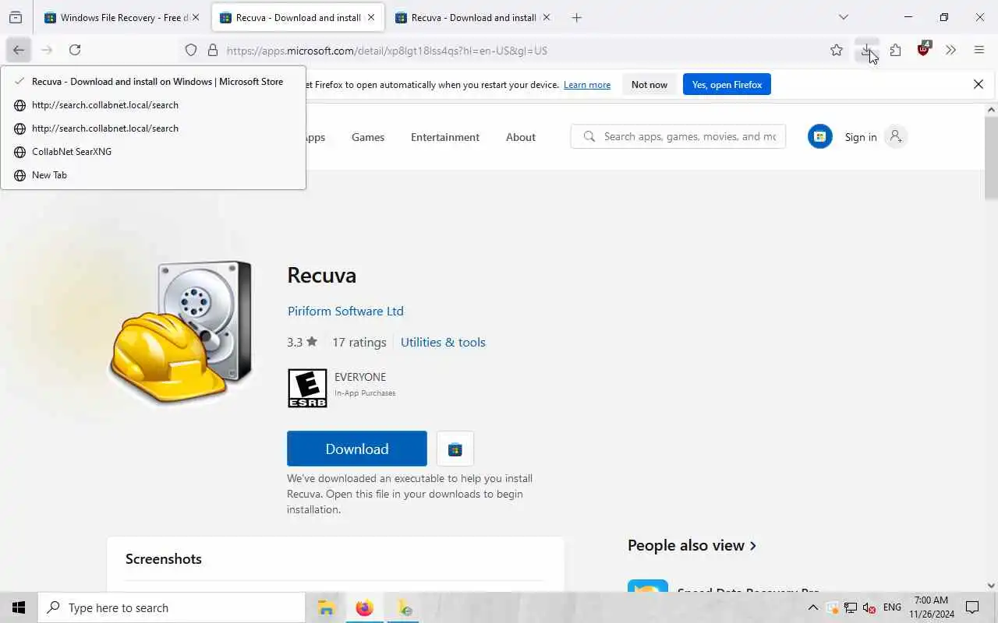Expand People also view section

692,545
